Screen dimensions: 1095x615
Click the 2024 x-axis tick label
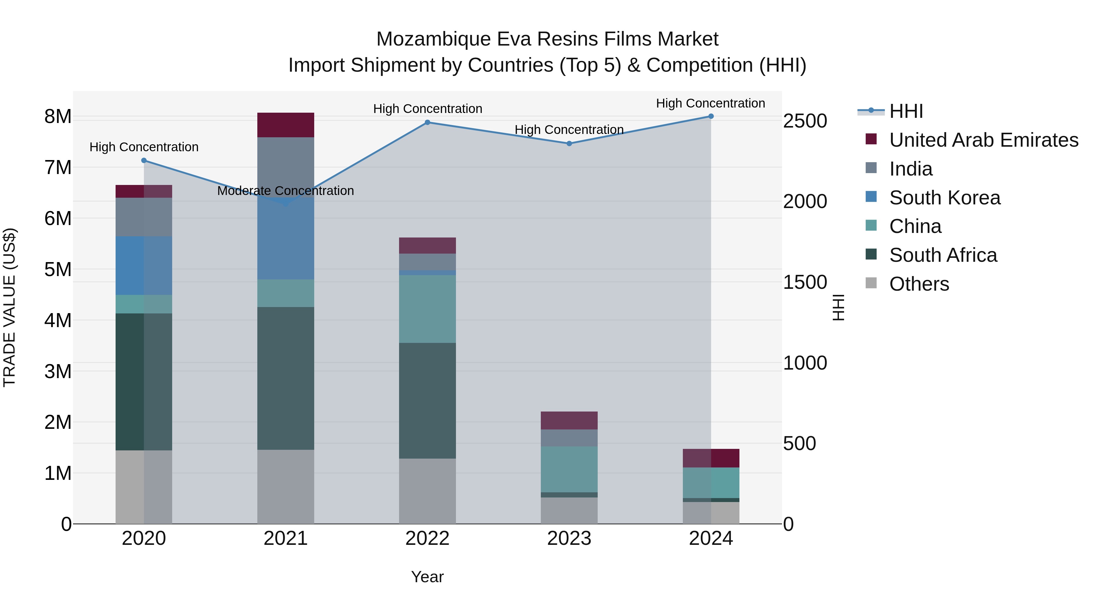(x=711, y=538)
